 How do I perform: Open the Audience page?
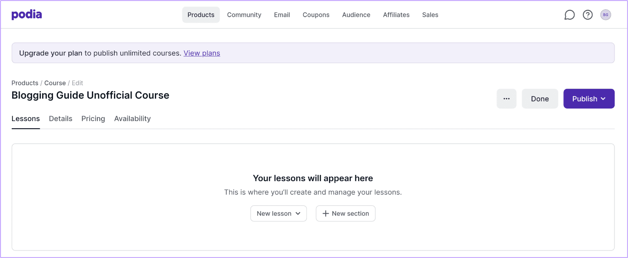(x=356, y=15)
